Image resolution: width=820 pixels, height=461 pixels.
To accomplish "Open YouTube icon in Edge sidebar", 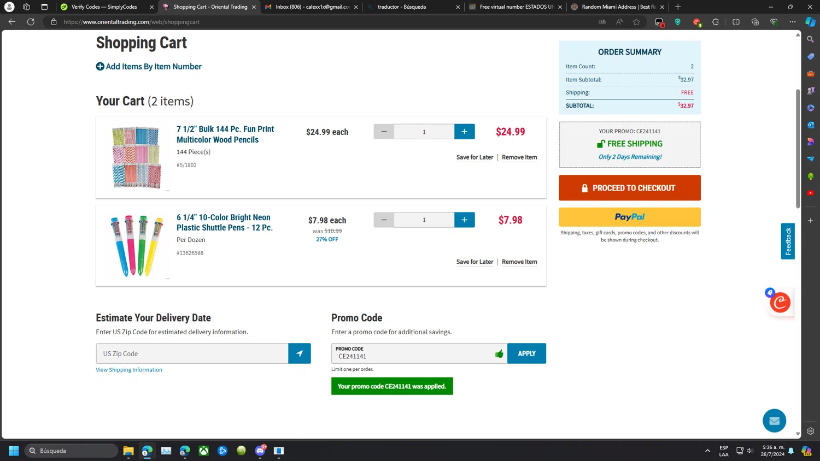I will (811, 193).
